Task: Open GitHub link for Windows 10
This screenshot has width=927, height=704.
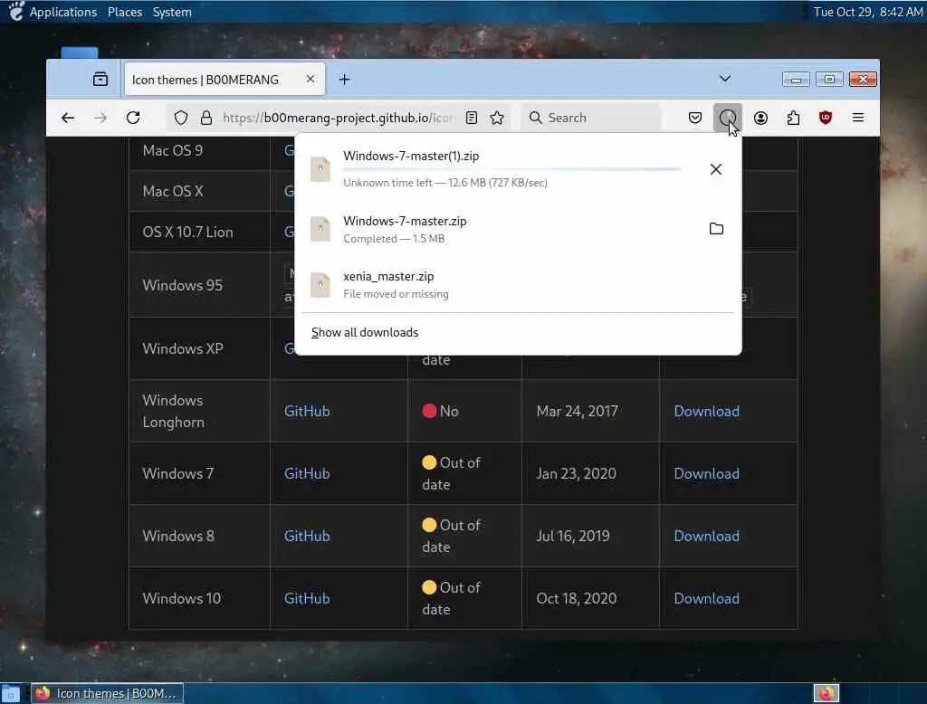Action: tap(307, 598)
